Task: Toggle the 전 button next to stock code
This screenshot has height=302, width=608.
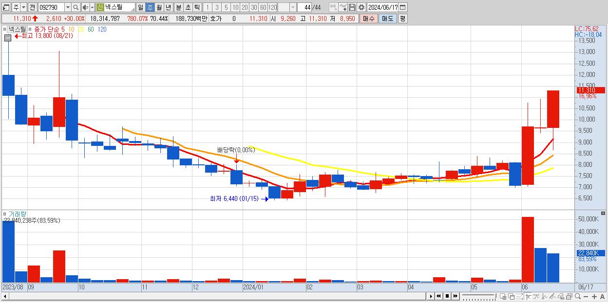Action: pyautogui.click(x=33, y=7)
